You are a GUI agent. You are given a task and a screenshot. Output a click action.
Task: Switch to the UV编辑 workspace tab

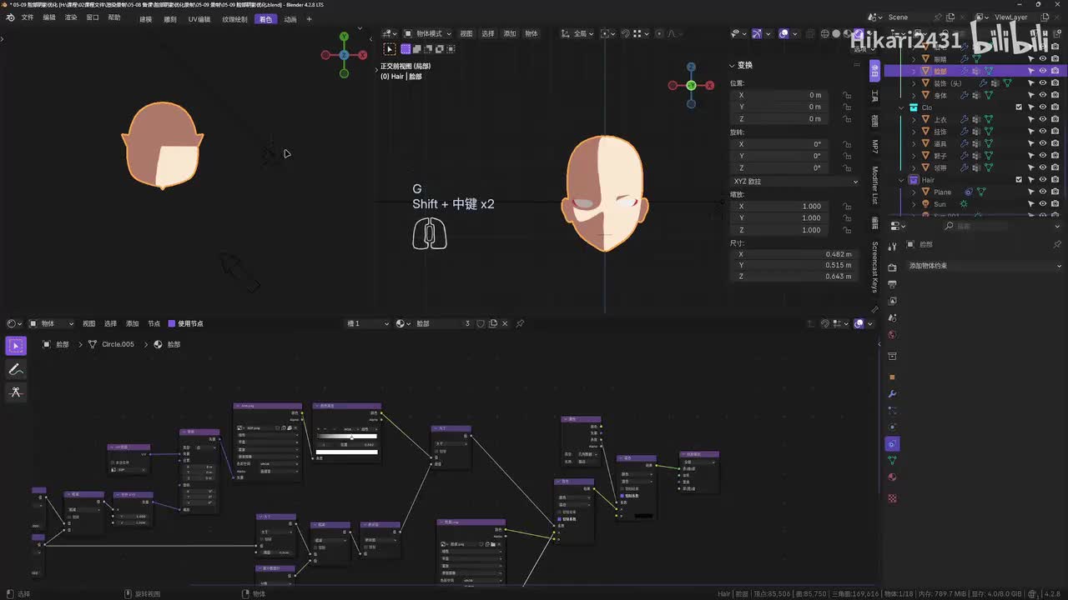pos(199,19)
